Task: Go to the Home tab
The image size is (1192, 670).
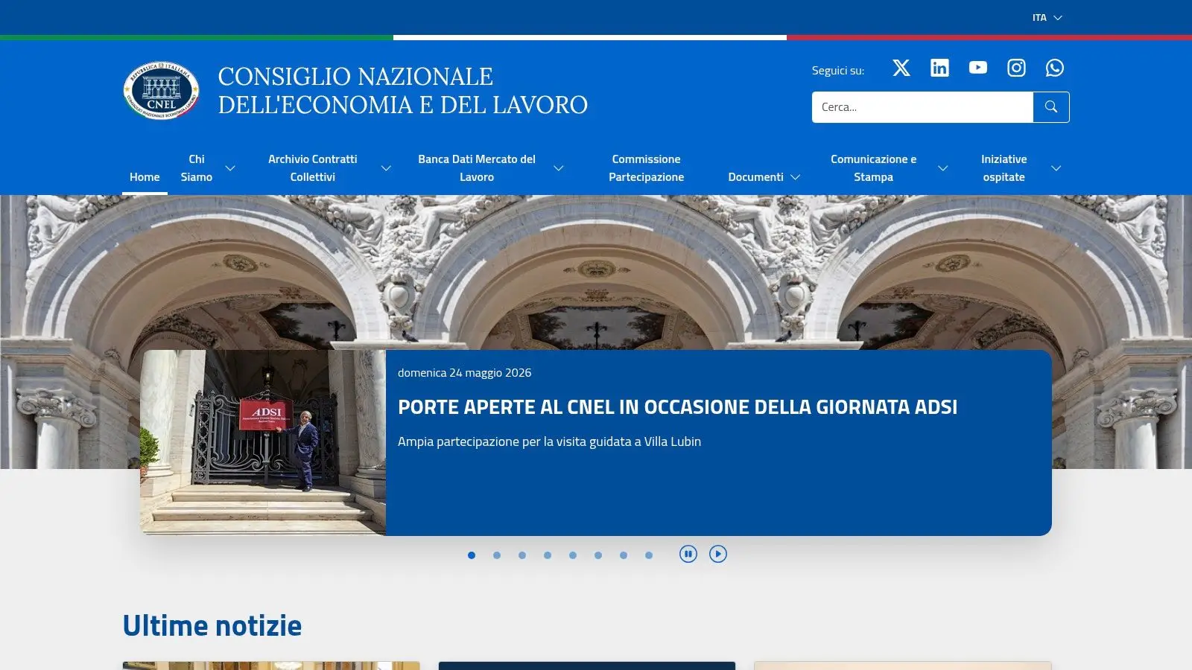Action: [145, 177]
